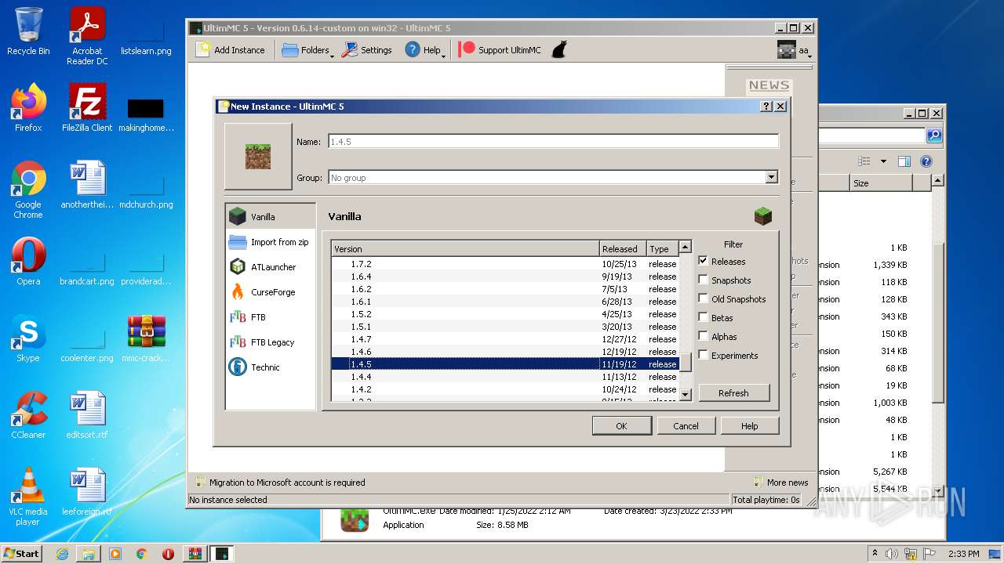Select ATLauncher source
1004x564 pixels.
click(271, 267)
